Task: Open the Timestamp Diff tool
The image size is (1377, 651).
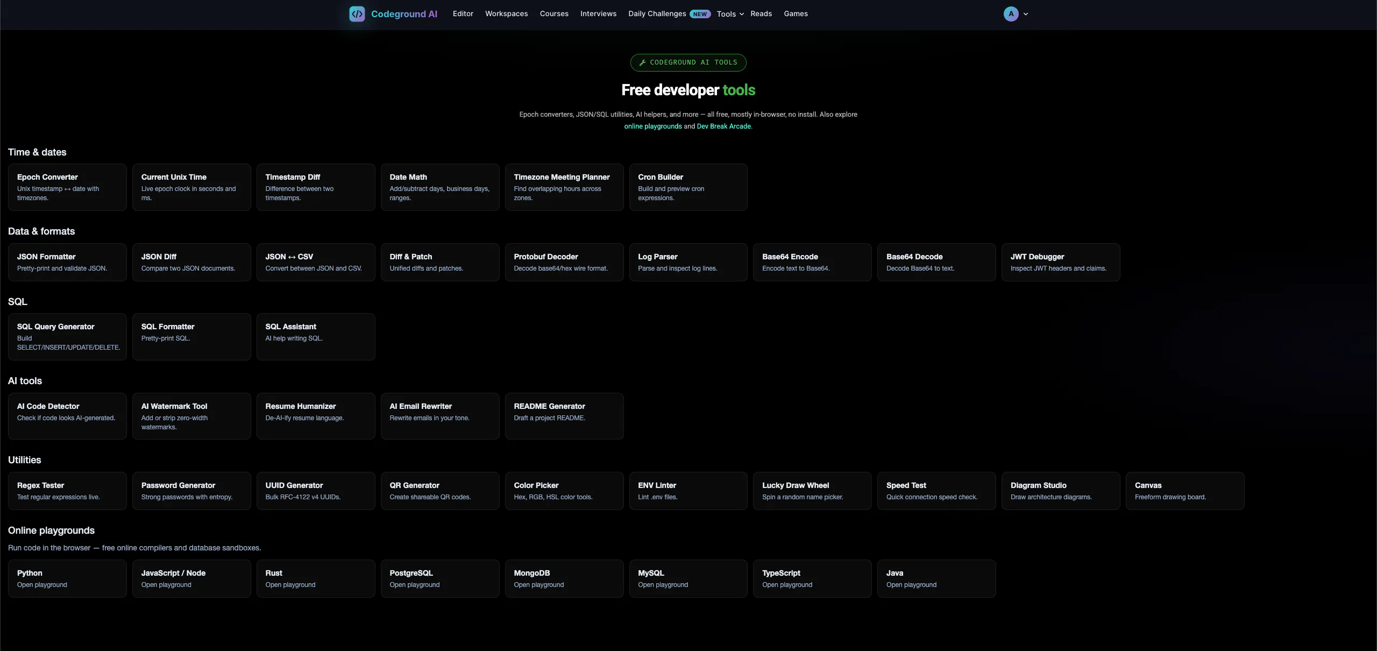Action: (x=316, y=187)
